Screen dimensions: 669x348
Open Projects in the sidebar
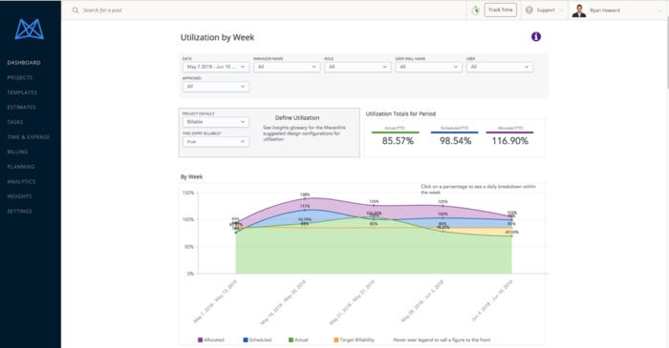click(x=20, y=77)
